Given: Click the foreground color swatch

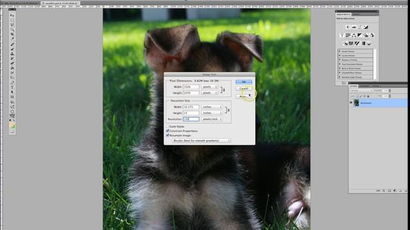Looking at the screenshot, I should coord(12,125).
